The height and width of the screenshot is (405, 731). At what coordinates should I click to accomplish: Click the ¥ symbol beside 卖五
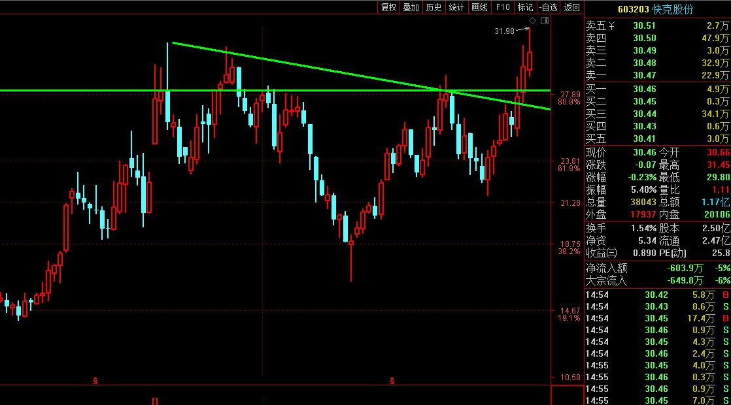click(x=611, y=26)
